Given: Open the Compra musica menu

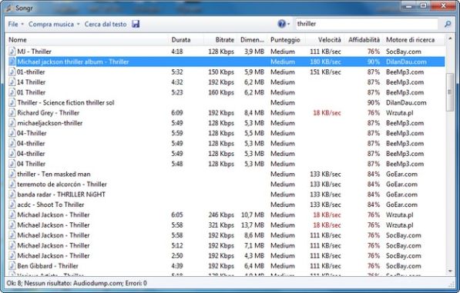Looking at the screenshot, I should coord(51,25).
